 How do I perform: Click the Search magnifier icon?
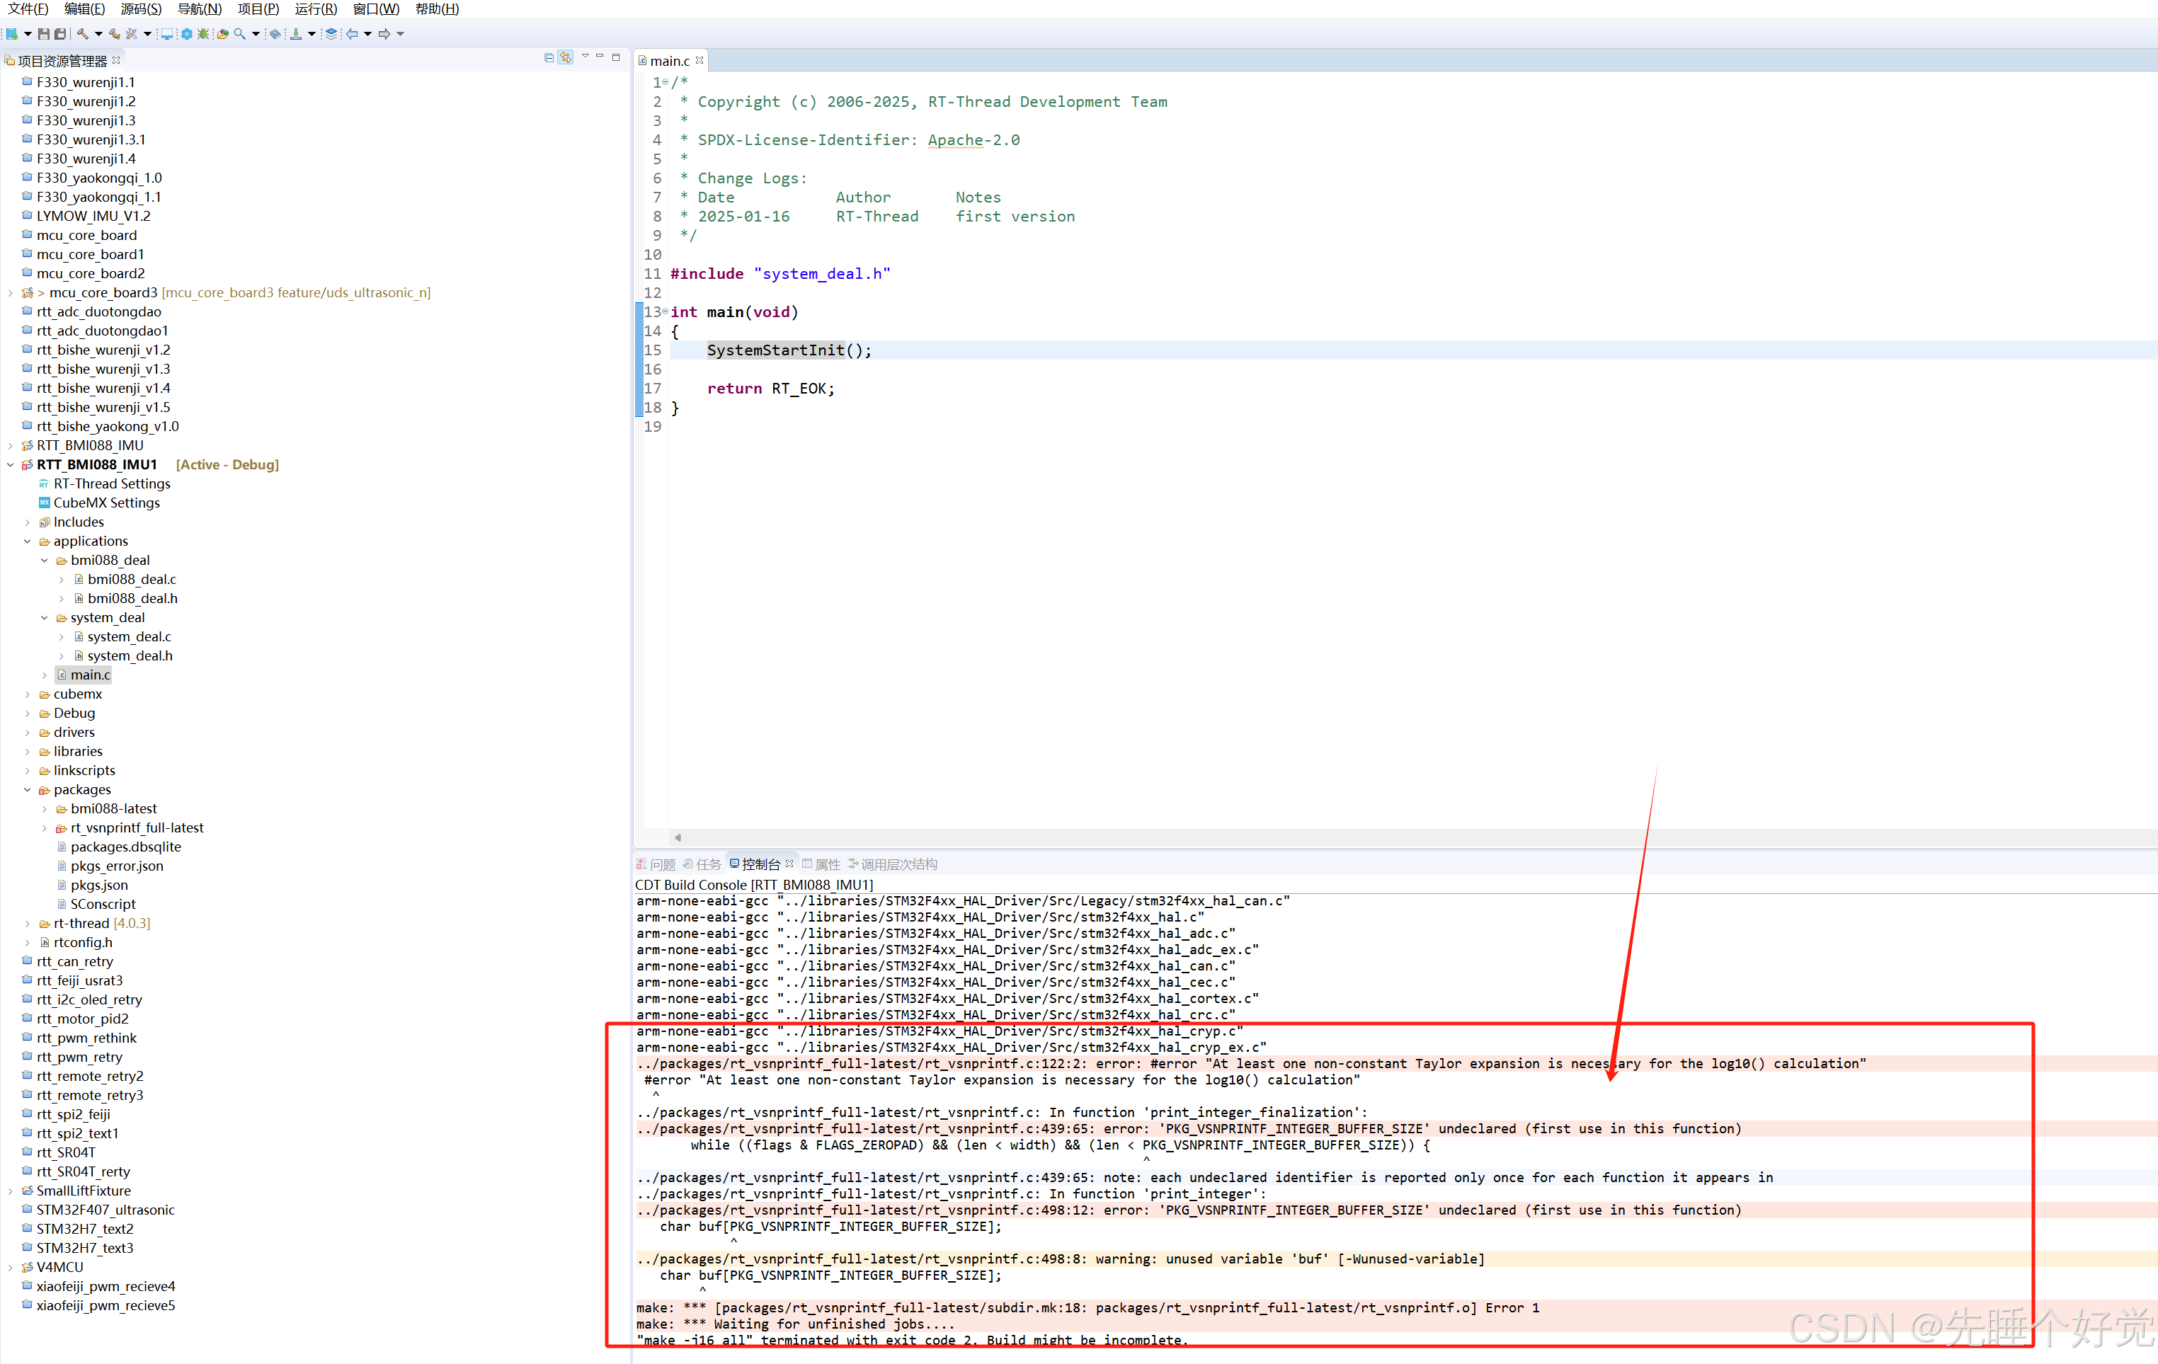click(239, 34)
